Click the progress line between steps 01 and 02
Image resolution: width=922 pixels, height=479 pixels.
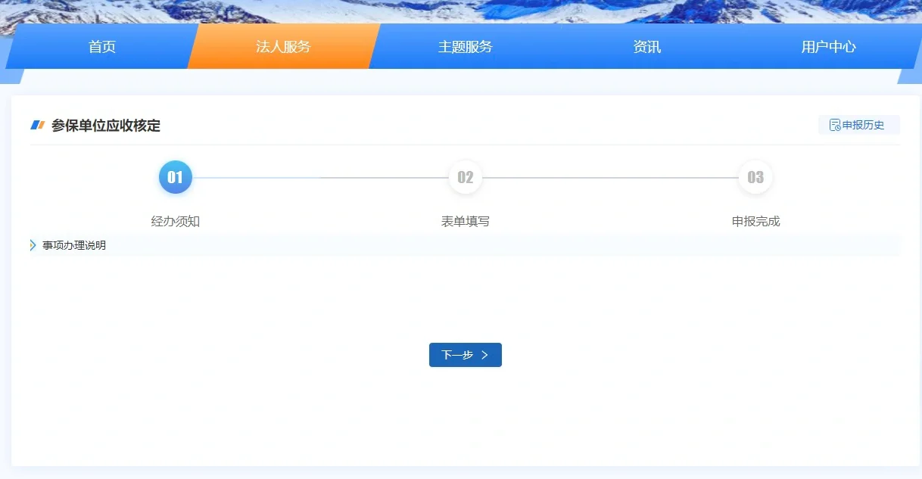coord(319,178)
